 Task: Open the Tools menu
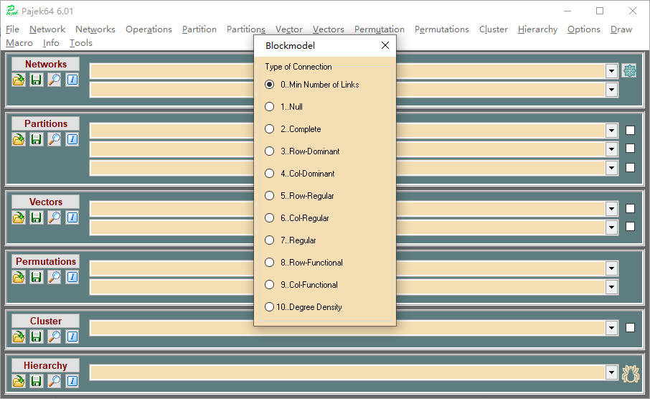(x=81, y=43)
